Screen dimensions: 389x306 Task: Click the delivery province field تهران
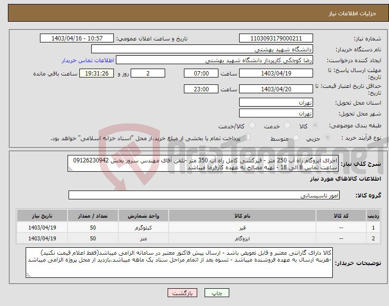pyautogui.click(x=276, y=102)
